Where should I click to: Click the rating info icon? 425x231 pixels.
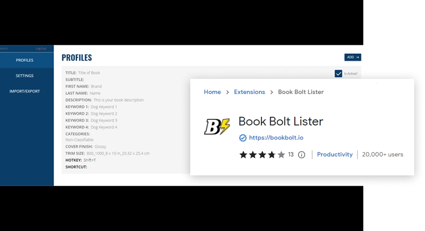pyautogui.click(x=302, y=155)
